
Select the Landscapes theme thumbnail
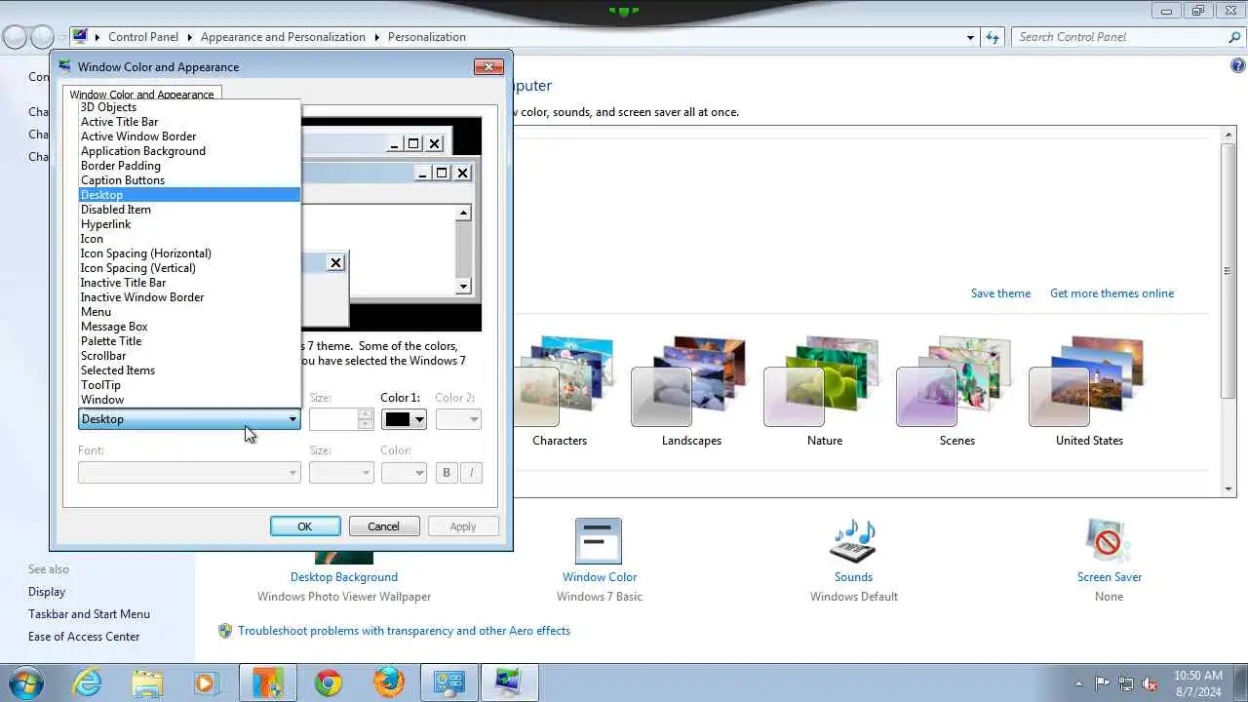691,382
